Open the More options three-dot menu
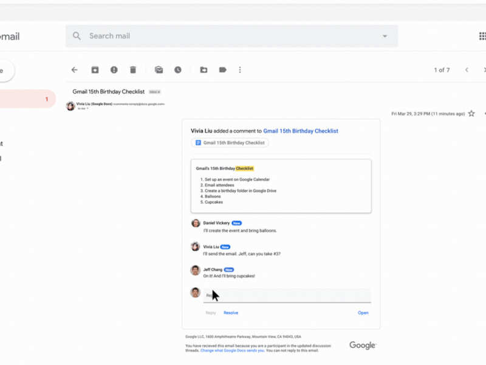 point(240,70)
